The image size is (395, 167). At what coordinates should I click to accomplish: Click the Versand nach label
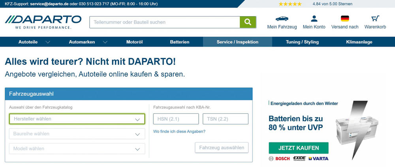pyautogui.click(x=345, y=27)
